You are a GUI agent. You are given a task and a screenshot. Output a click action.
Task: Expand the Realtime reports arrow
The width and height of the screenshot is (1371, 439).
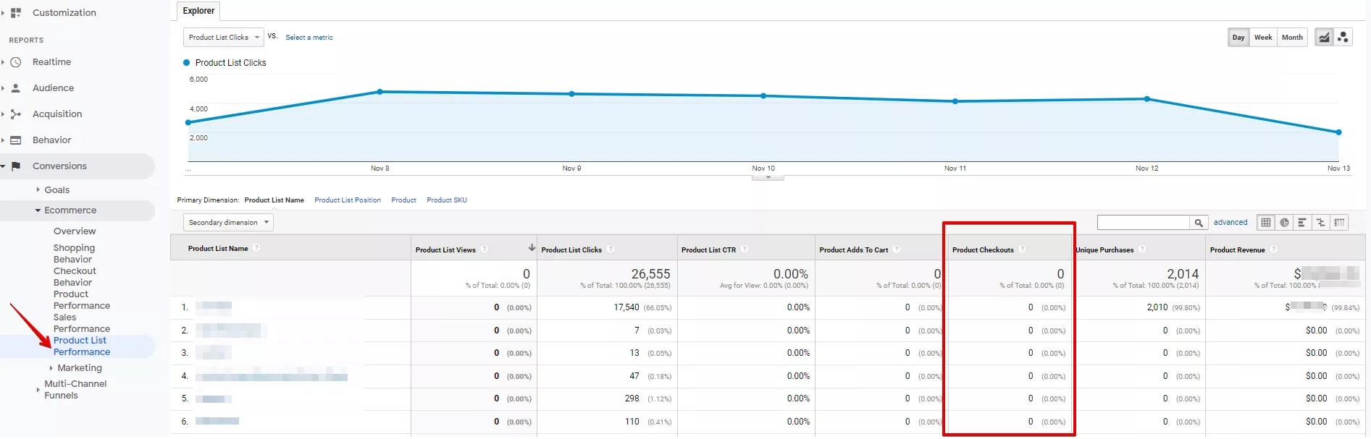click(3, 62)
